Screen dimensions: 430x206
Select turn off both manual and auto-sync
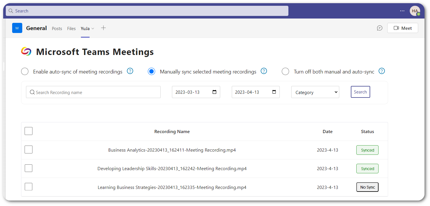click(285, 71)
